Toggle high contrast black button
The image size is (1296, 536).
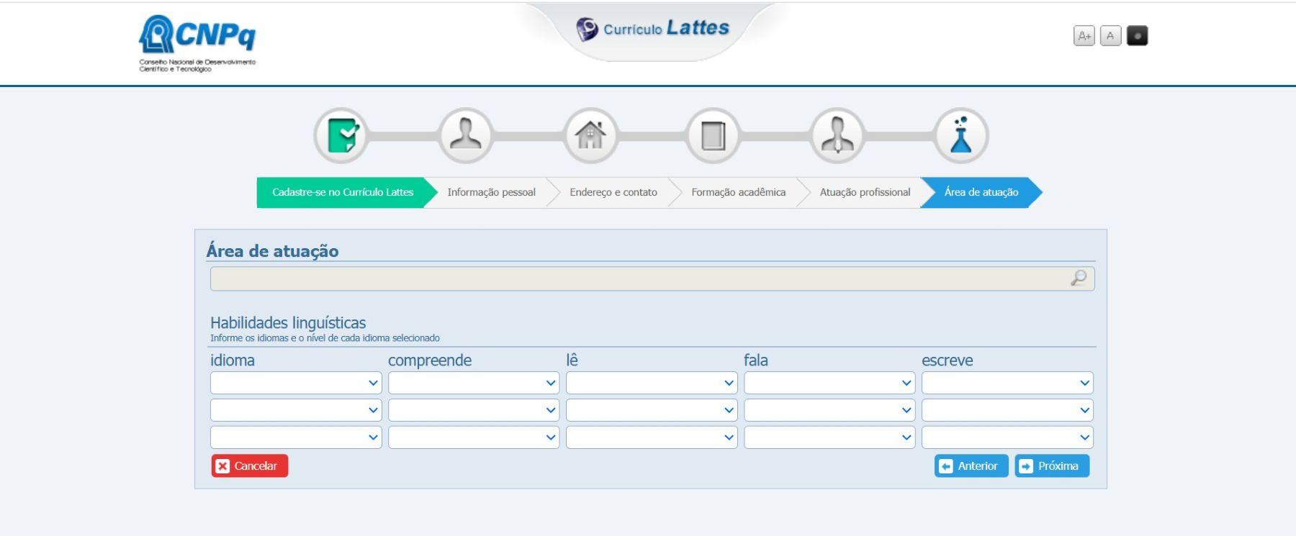(1137, 36)
